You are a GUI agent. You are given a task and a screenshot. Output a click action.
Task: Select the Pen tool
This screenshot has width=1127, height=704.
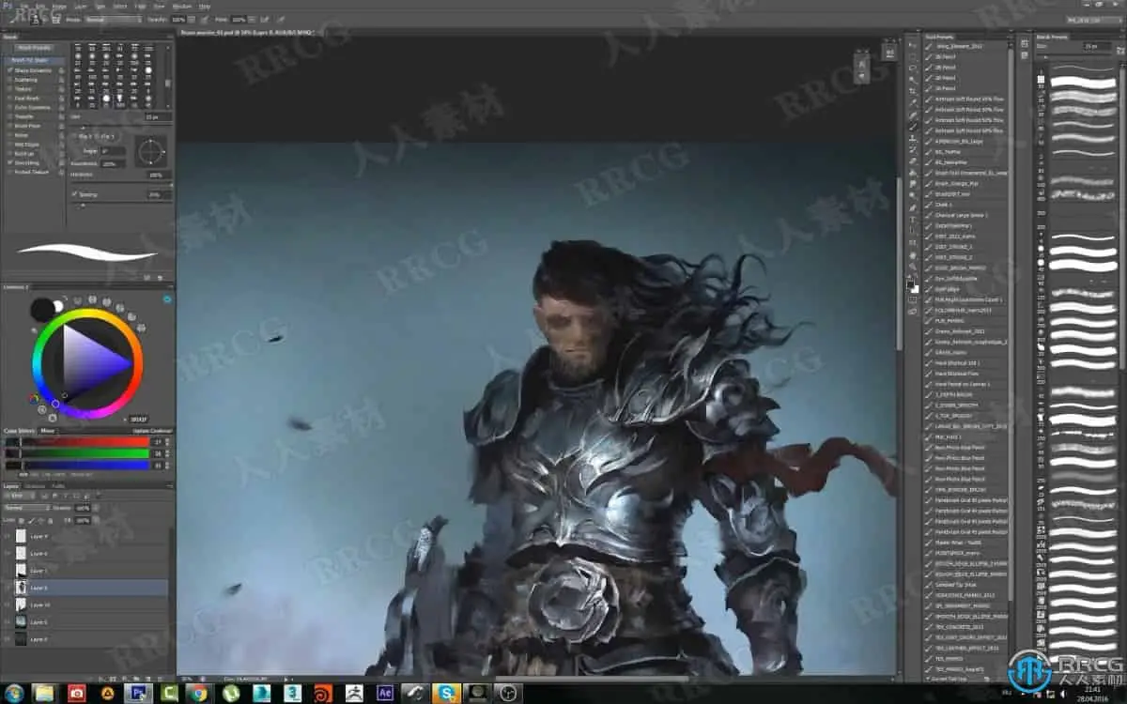coord(913,207)
